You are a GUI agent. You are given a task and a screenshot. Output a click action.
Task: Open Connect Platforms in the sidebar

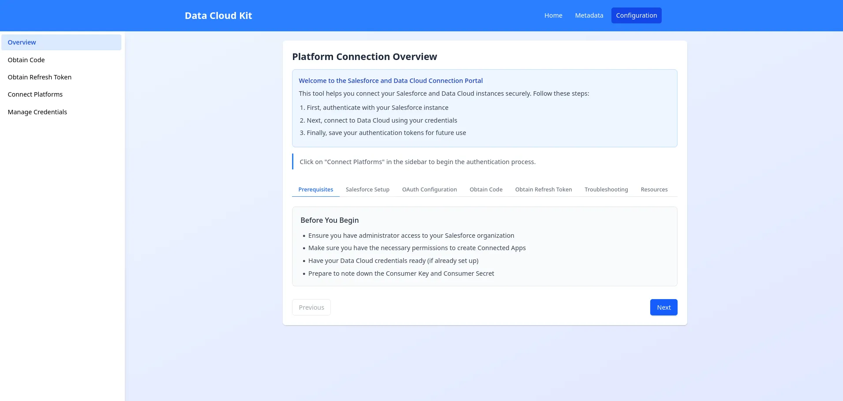click(x=61, y=94)
